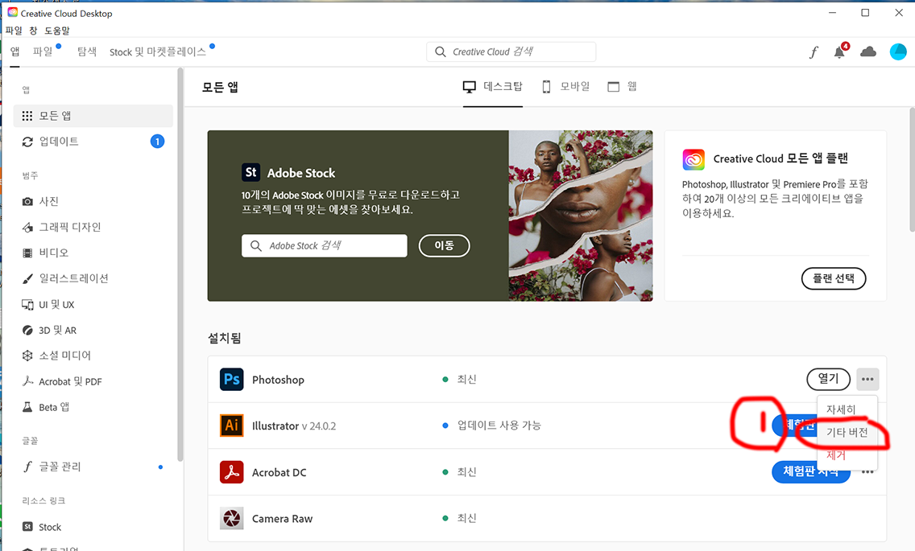
Task: Click the Camera Raw app icon
Action: (232, 518)
